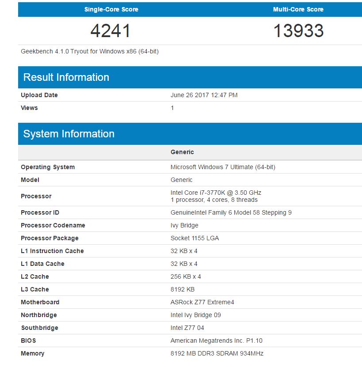Click the BIOS label

pyautogui.click(x=28, y=341)
